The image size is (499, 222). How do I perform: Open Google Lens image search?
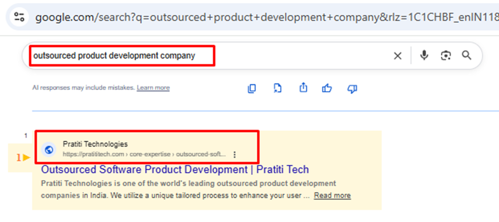446,56
